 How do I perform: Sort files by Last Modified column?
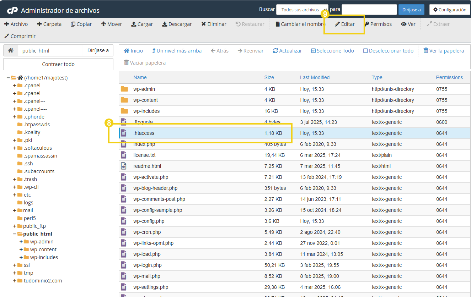click(x=315, y=77)
